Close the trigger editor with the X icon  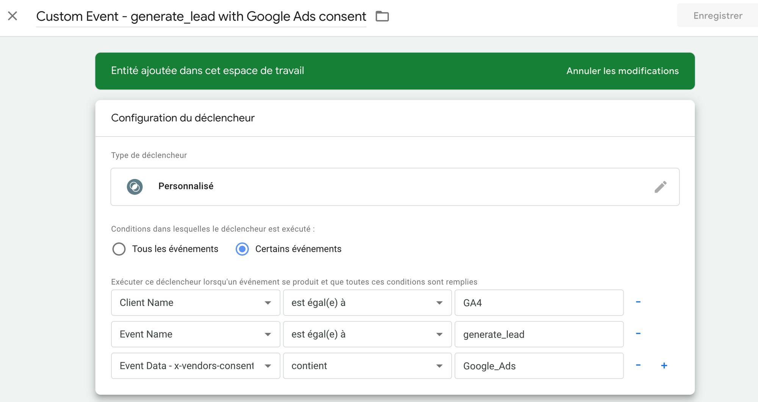(13, 16)
